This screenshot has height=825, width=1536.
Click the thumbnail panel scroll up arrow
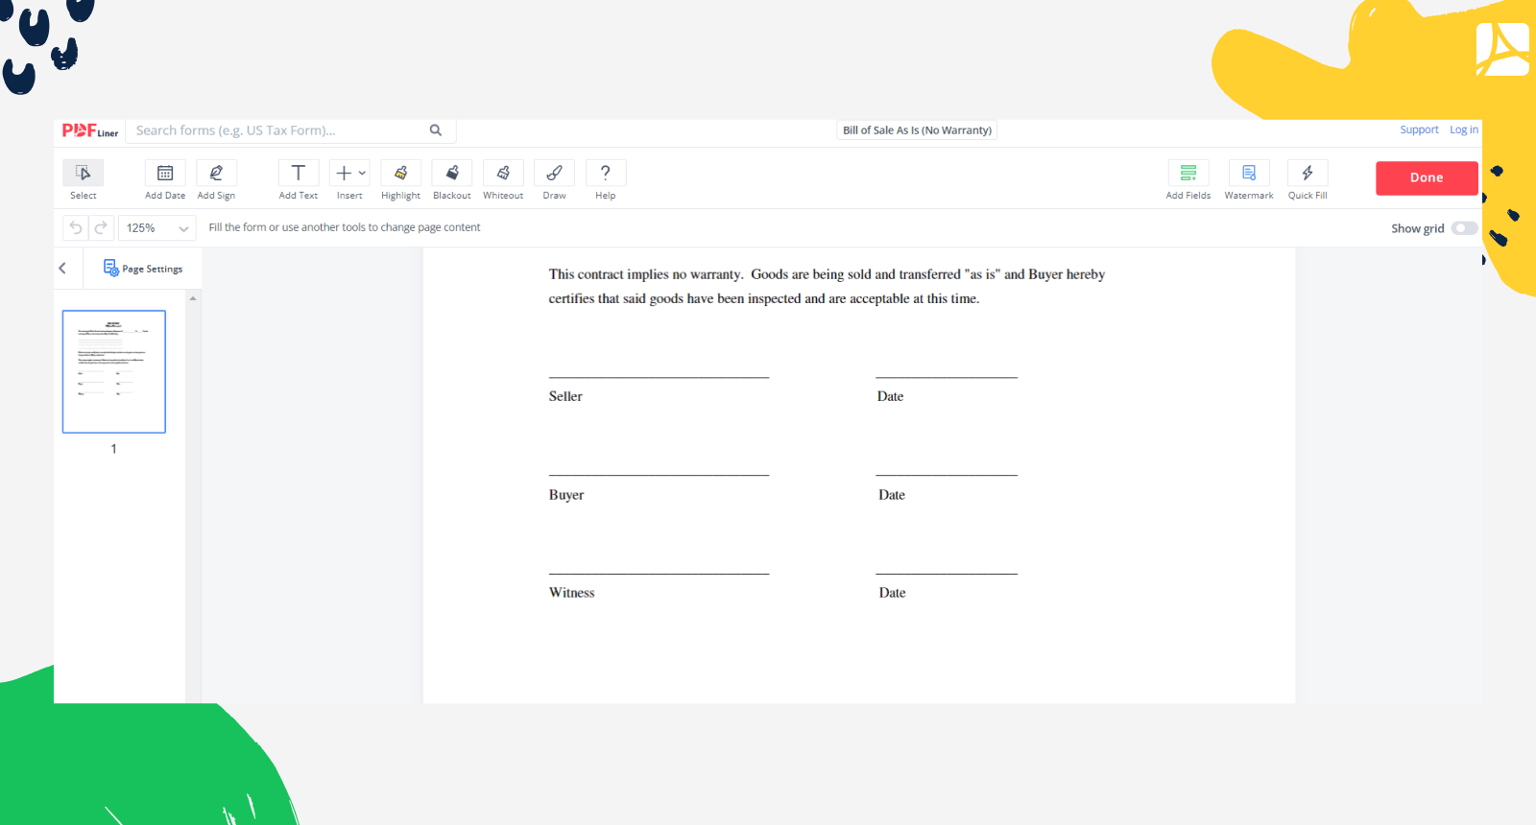point(193,298)
